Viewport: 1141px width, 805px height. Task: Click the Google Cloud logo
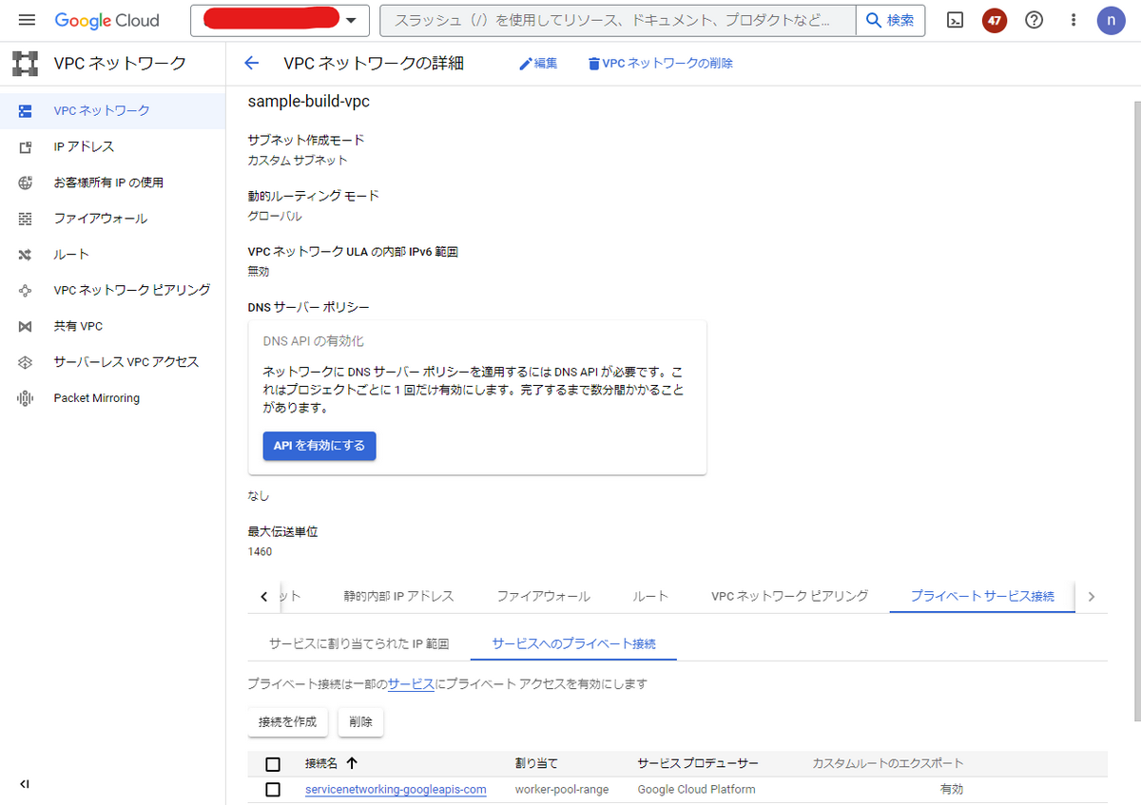point(107,20)
